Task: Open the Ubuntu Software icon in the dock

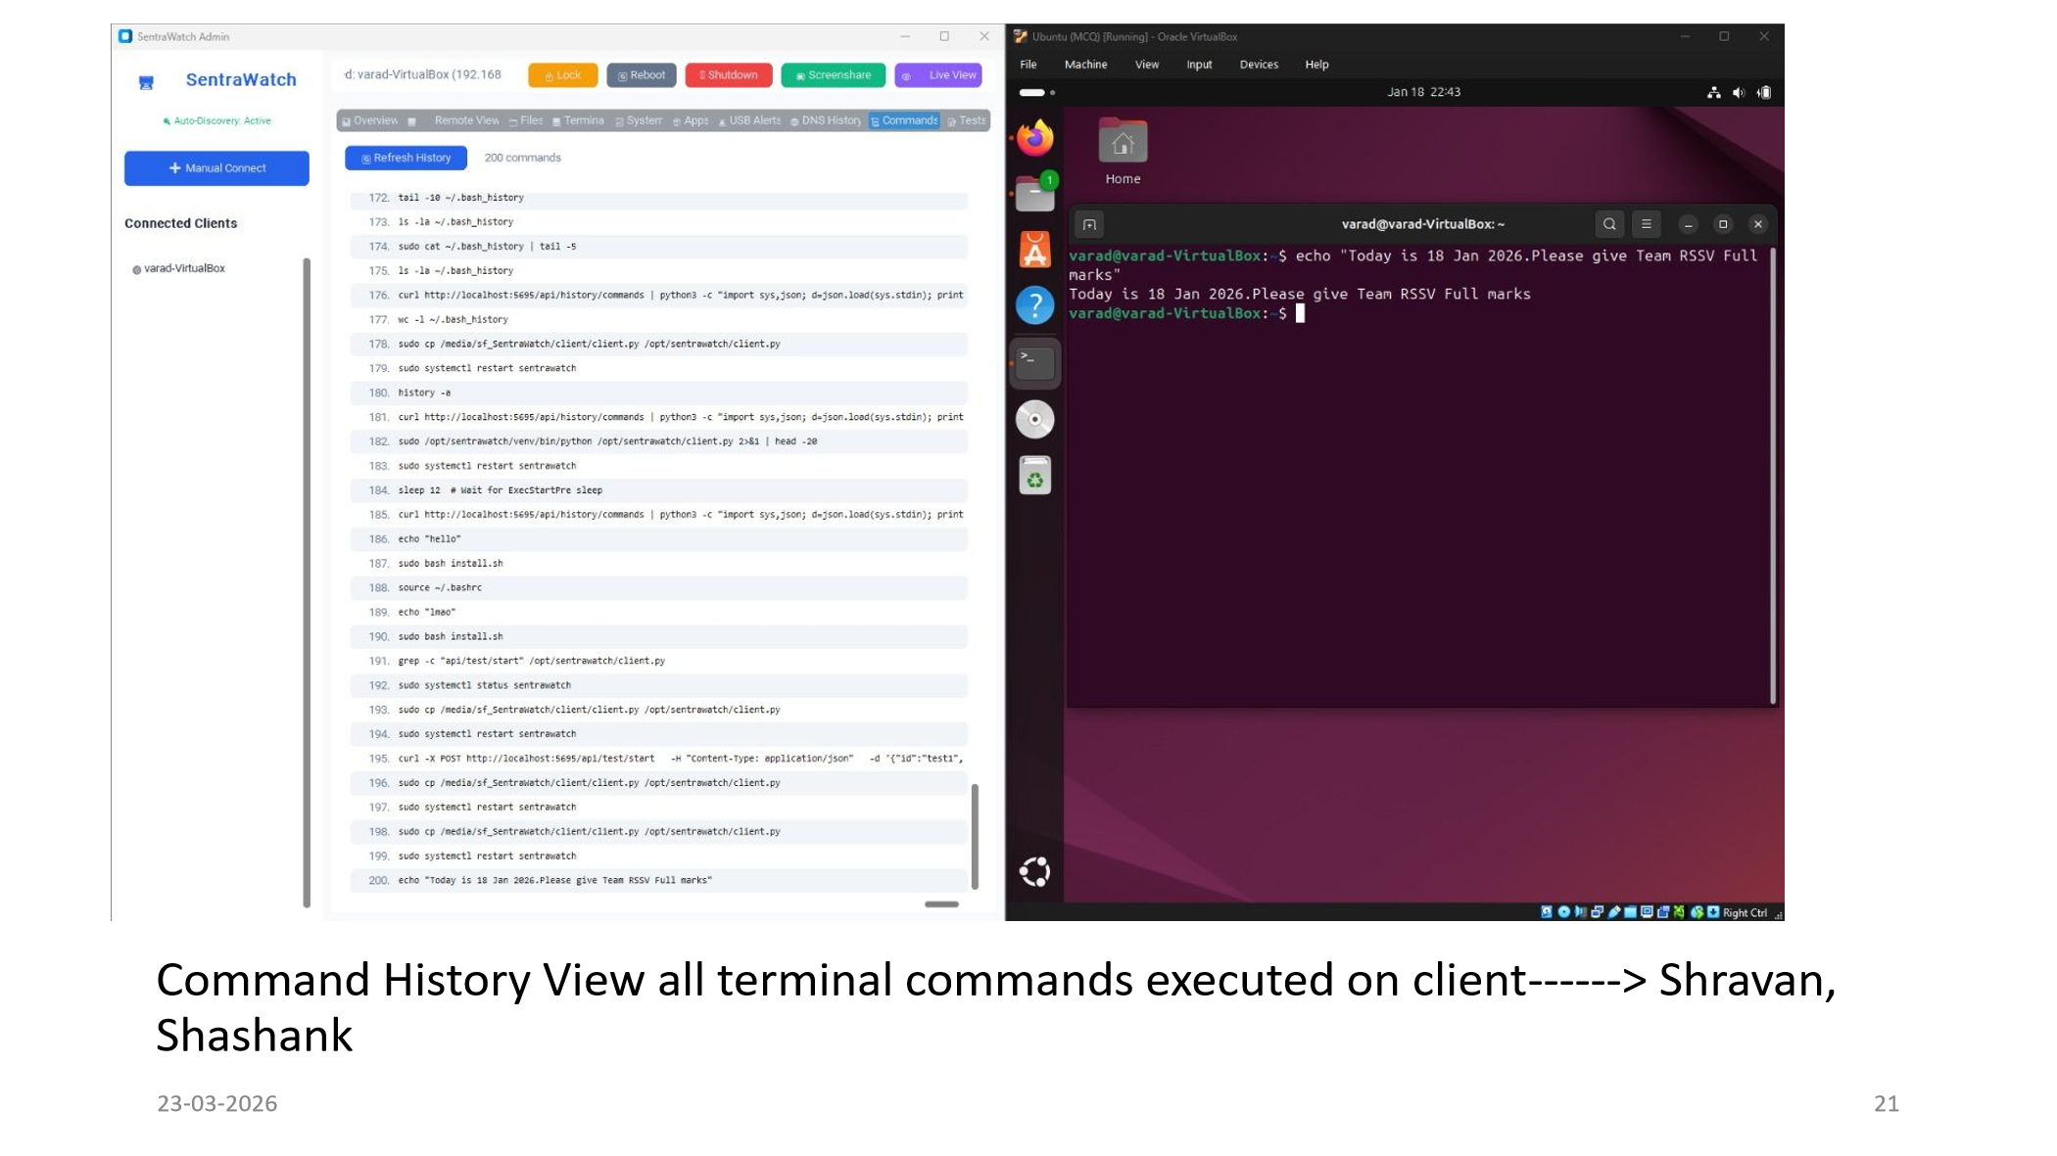Action: coord(1035,247)
